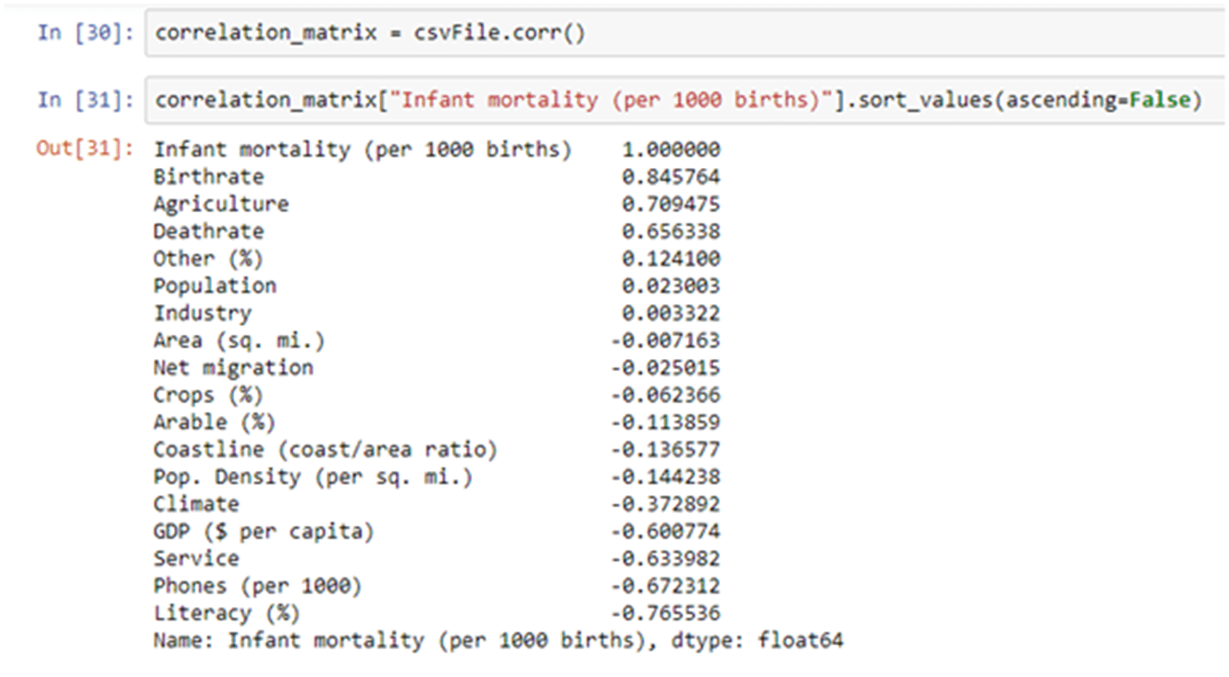Click the Coastline (coast/area ratio) row
This screenshot has height=677, width=1229.
[x=325, y=450]
